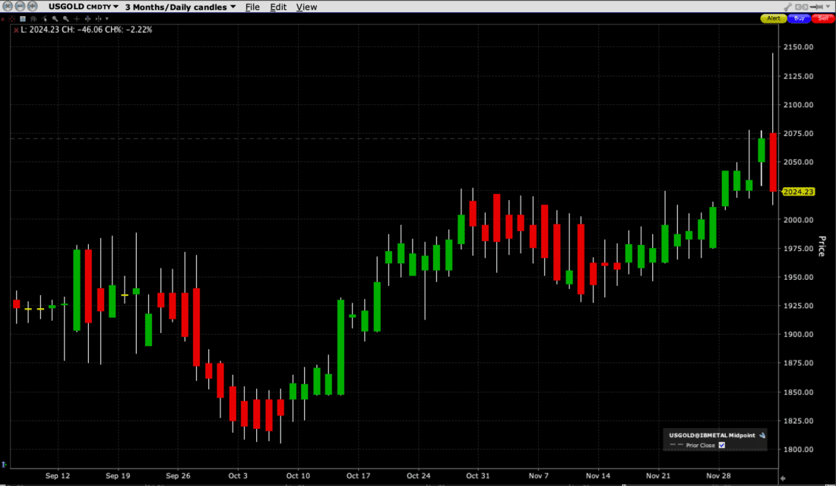
Task: Click the 2150.00 price axis label
Action: pos(798,47)
